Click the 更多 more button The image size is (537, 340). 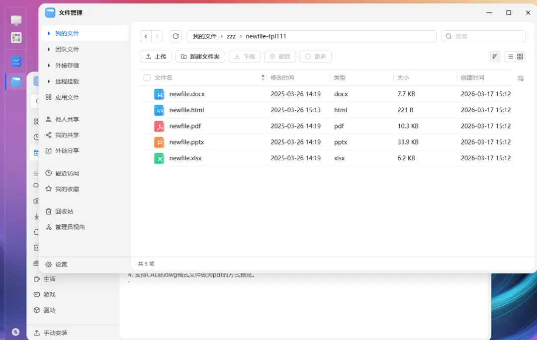coord(315,57)
